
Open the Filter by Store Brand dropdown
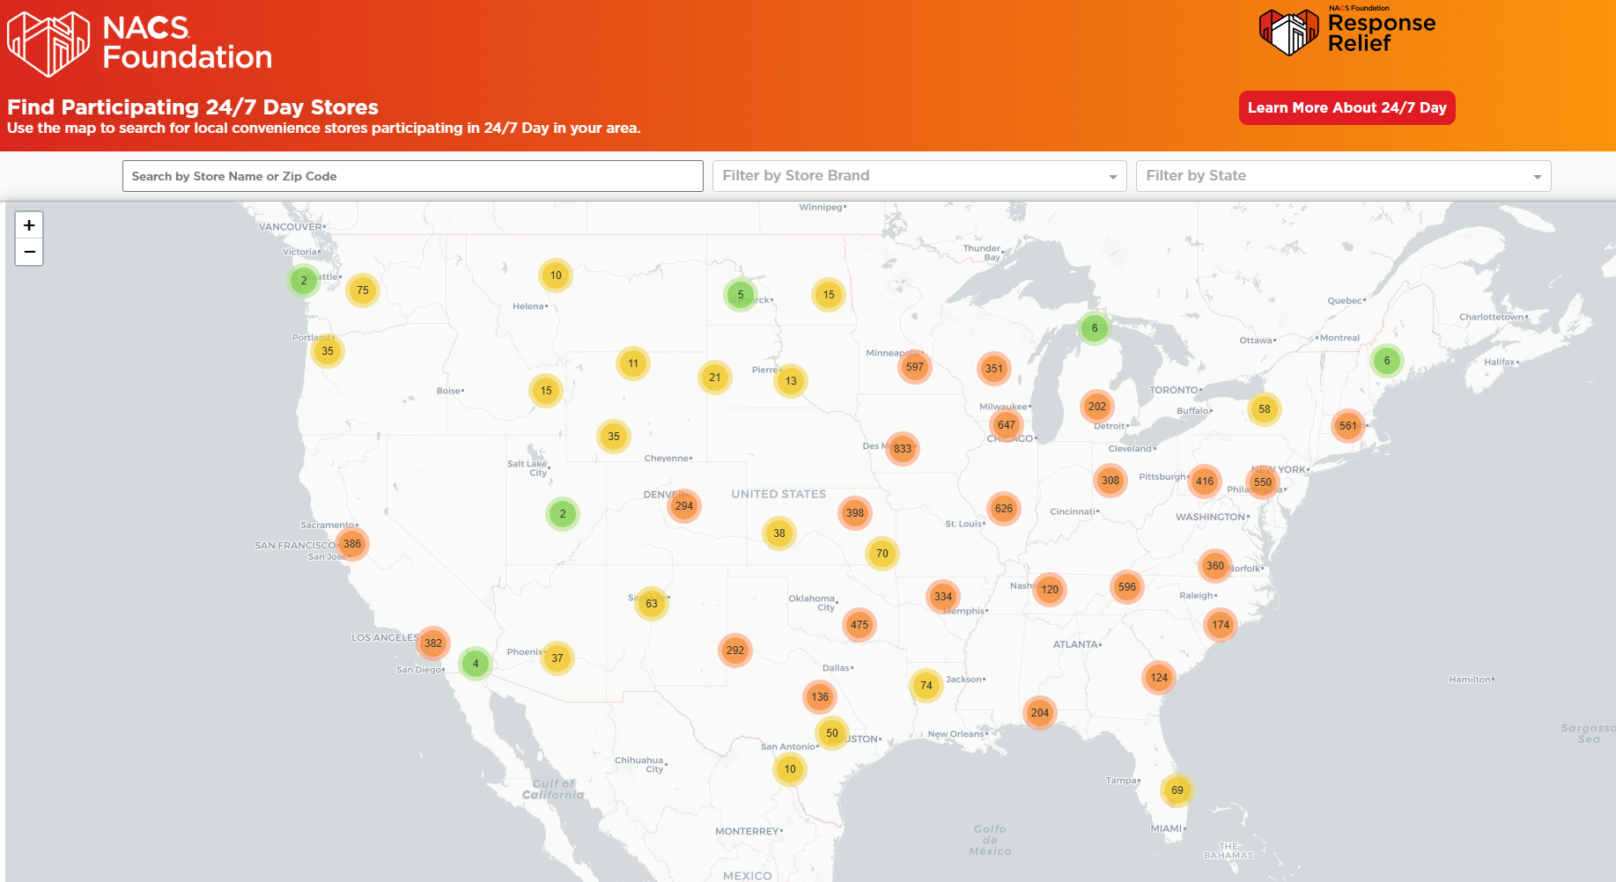[x=919, y=176]
